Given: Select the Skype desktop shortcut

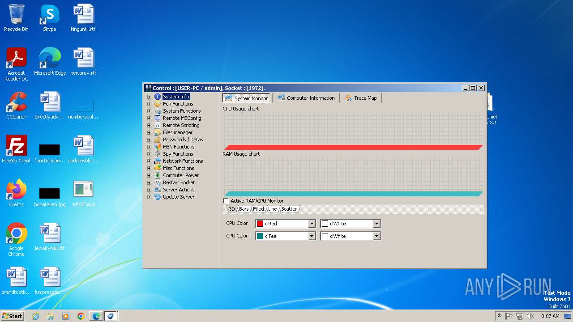Looking at the screenshot, I should [50, 18].
